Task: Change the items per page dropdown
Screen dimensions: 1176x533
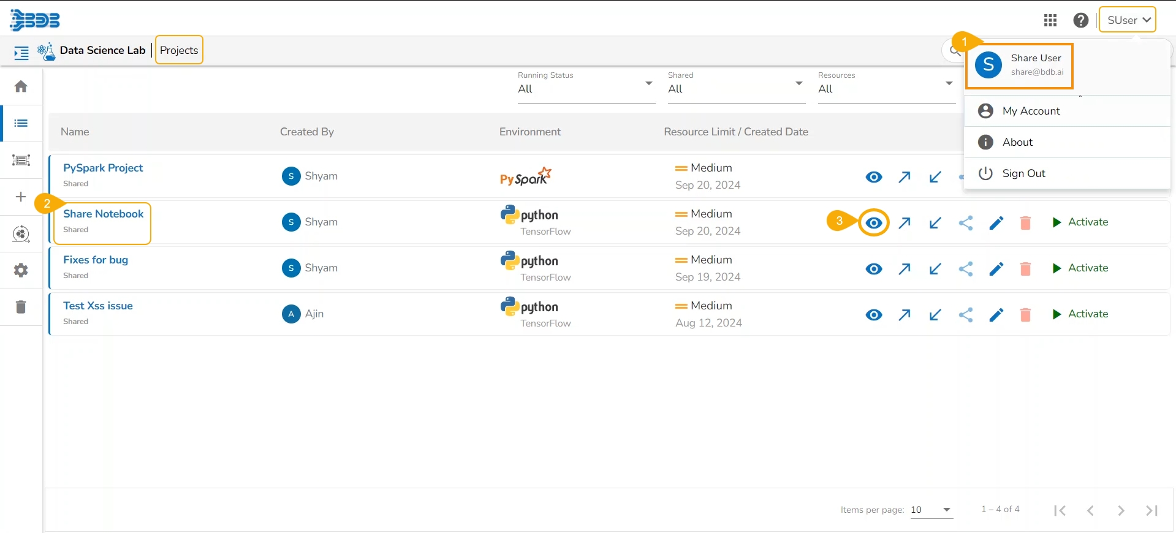Action: (x=931, y=510)
